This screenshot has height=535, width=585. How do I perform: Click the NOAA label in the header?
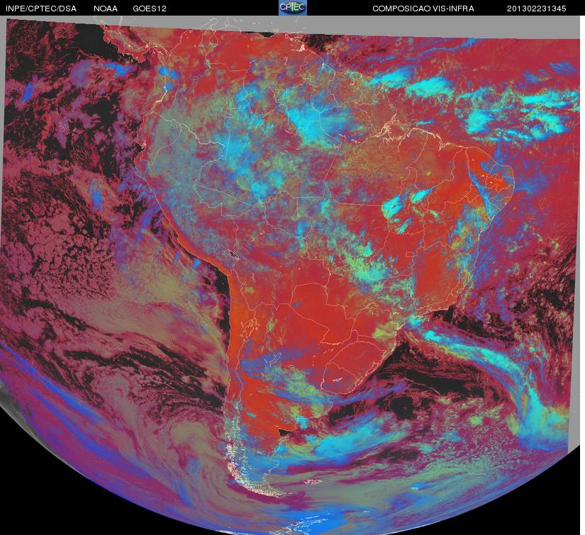tap(106, 9)
